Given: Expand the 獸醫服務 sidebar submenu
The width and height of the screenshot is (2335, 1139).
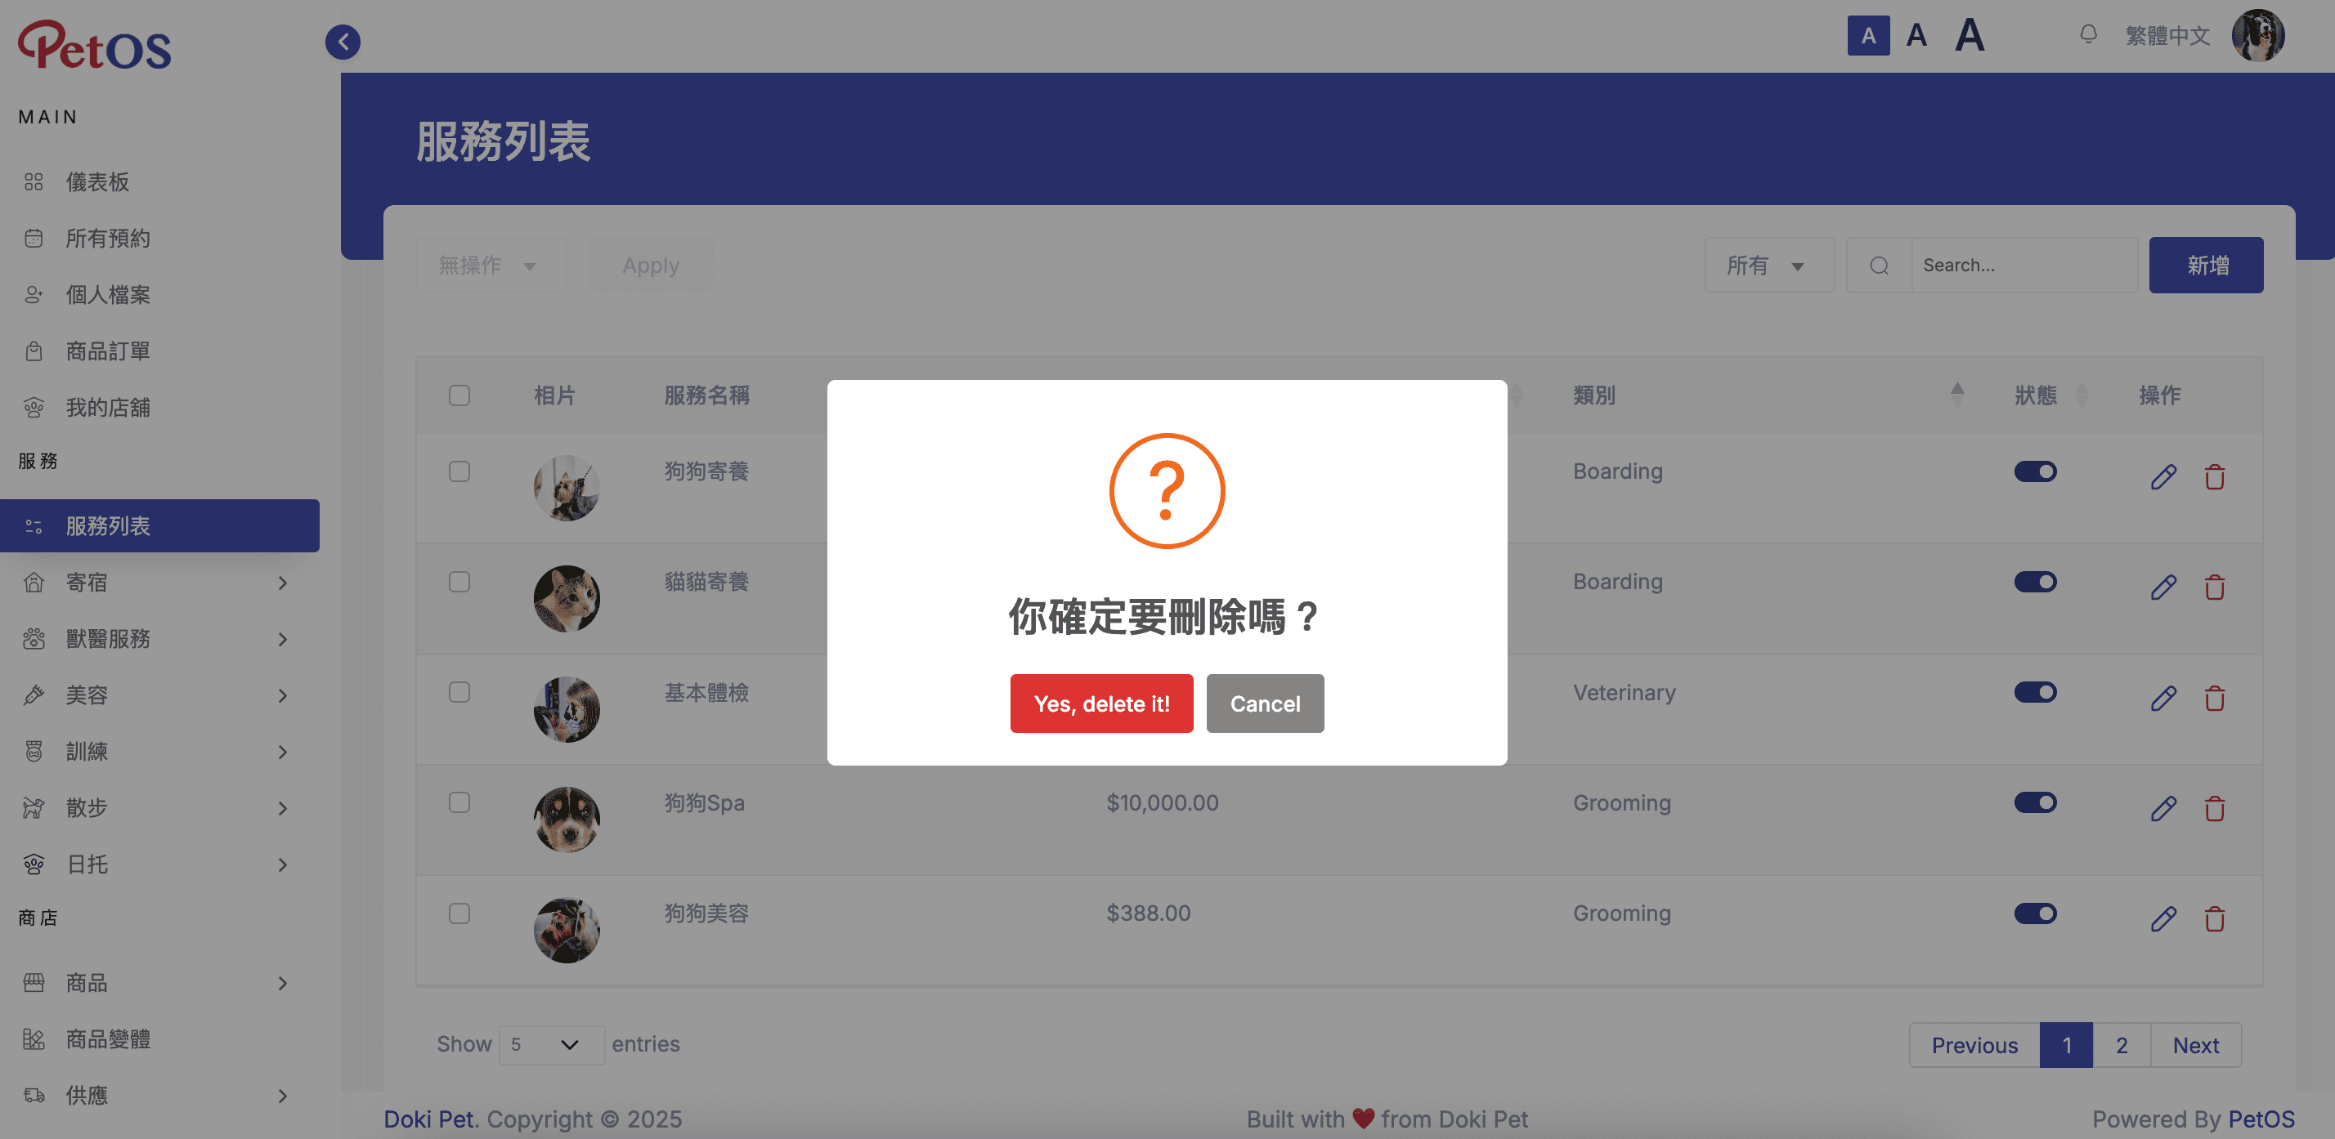Looking at the screenshot, I should point(159,639).
